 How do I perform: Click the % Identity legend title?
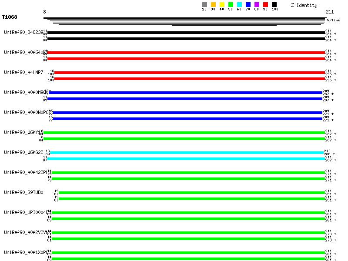pyautogui.click(x=304, y=5)
